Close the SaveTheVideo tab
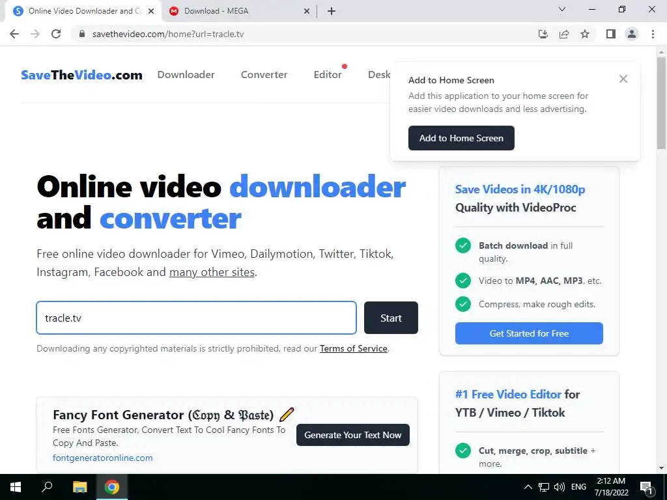 pos(151,11)
